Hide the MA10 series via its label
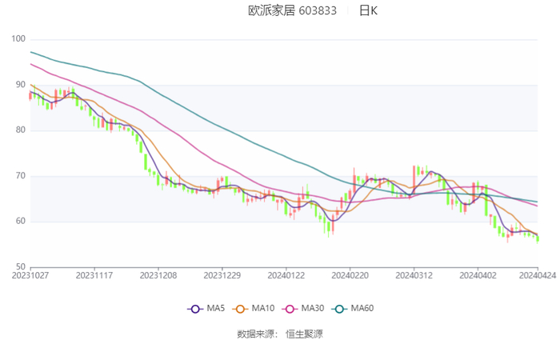Screen dimensions: 560x340 262,308
